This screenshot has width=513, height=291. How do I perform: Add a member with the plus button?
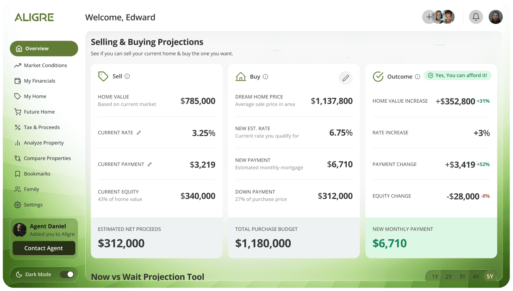[429, 17]
